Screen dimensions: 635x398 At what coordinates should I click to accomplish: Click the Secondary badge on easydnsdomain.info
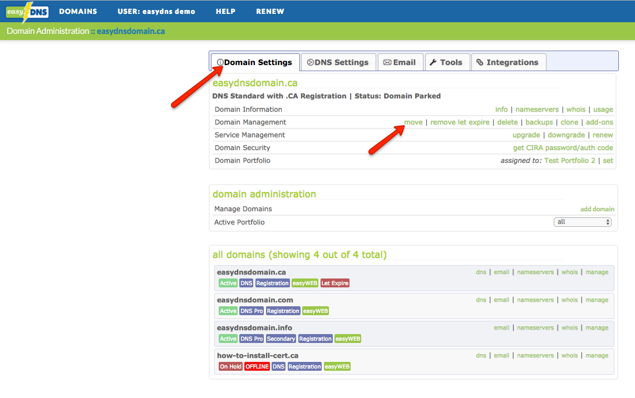click(280, 339)
